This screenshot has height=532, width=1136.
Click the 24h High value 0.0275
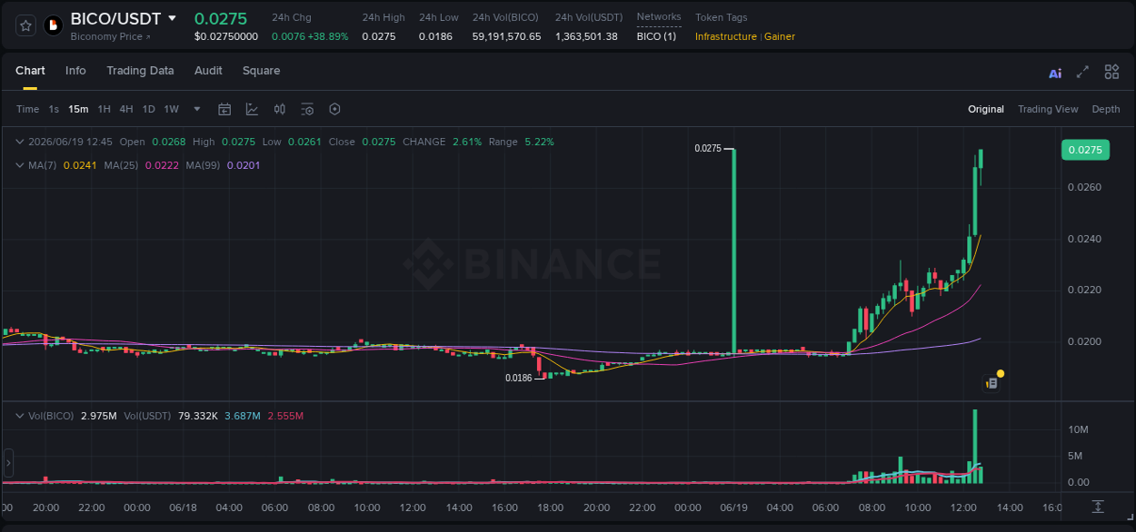tap(379, 36)
